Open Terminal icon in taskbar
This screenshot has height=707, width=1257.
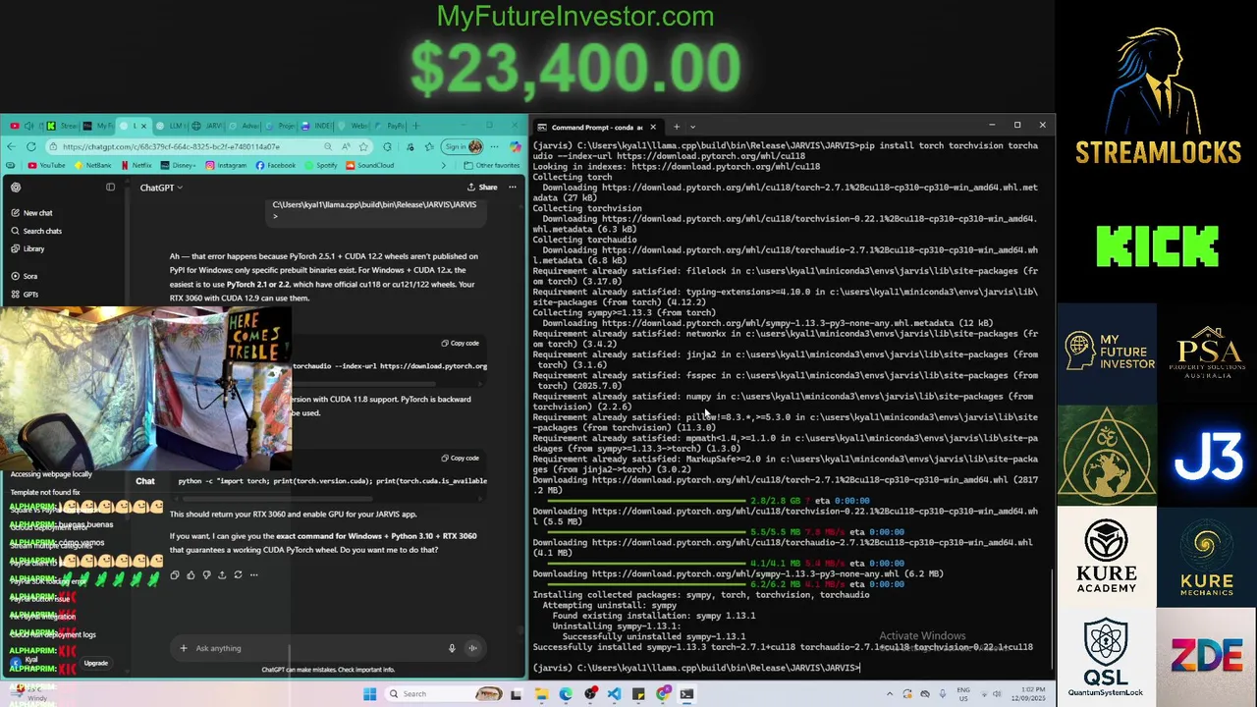point(686,694)
